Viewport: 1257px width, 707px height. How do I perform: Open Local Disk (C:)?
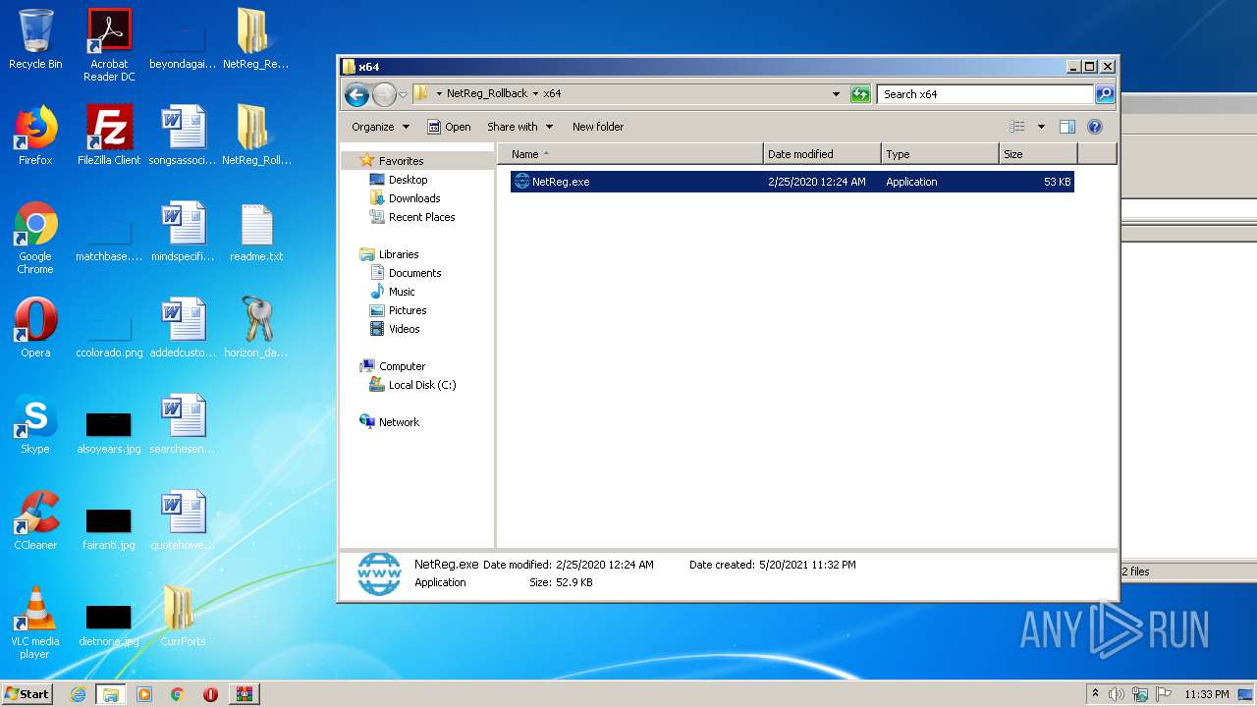coord(421,385)
